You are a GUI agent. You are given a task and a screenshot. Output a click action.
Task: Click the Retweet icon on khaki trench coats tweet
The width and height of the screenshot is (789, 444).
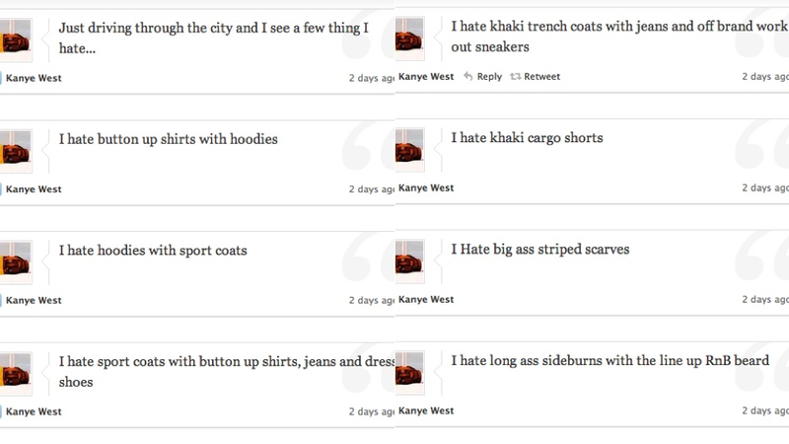point(515,77)
